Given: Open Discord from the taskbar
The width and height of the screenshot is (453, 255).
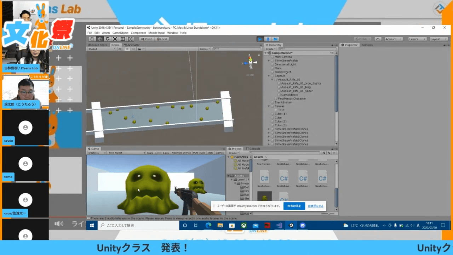Looking at the screenshot, I should (x=302, y=225).
